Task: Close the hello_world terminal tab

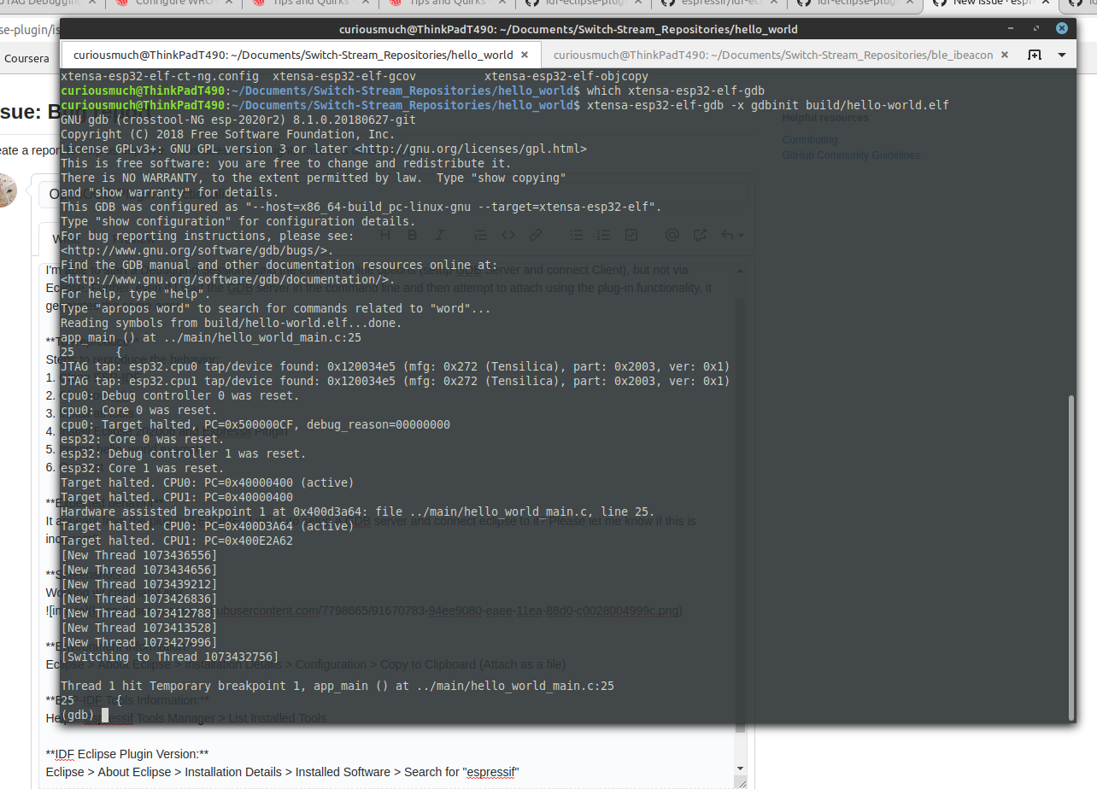Action: coord(525,55)
